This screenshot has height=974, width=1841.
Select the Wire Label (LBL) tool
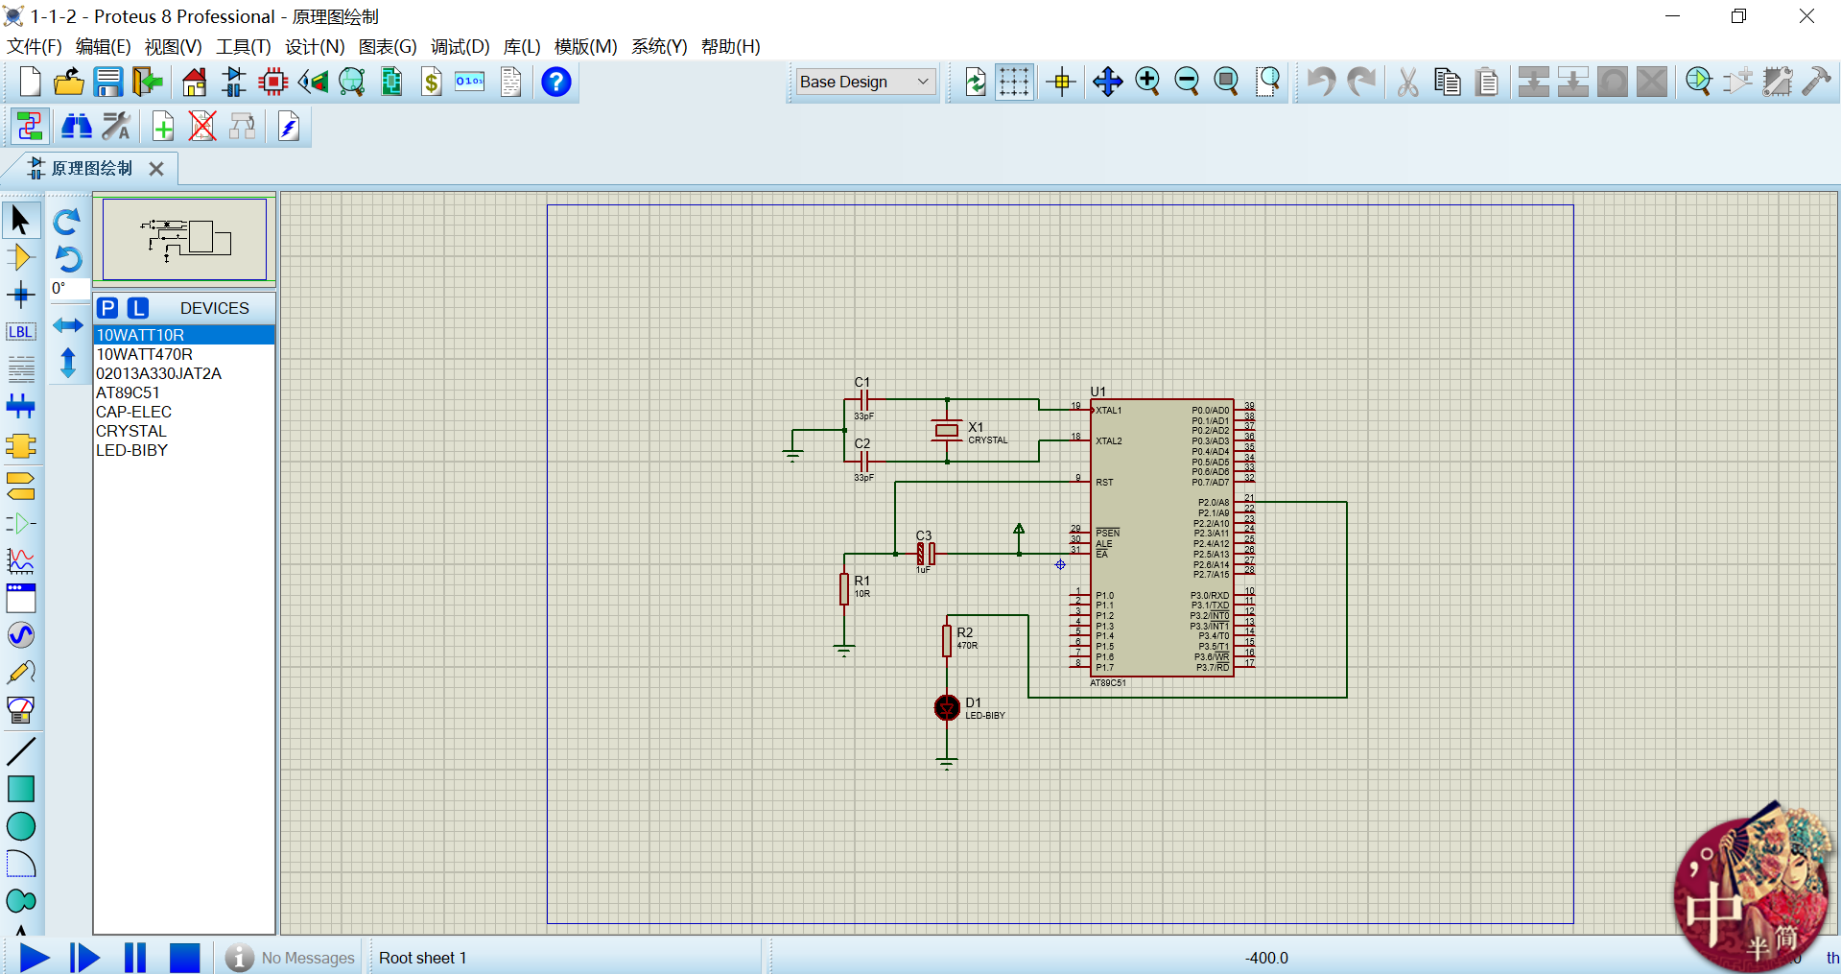click(x=20, y=332)
